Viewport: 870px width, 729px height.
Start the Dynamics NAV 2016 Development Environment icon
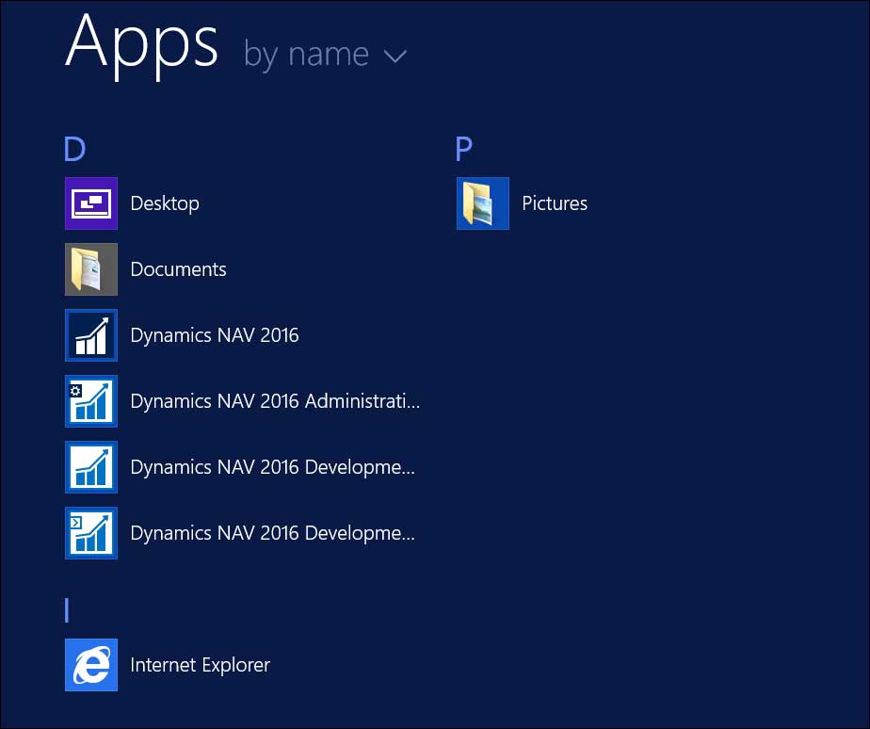click(90, 466)
